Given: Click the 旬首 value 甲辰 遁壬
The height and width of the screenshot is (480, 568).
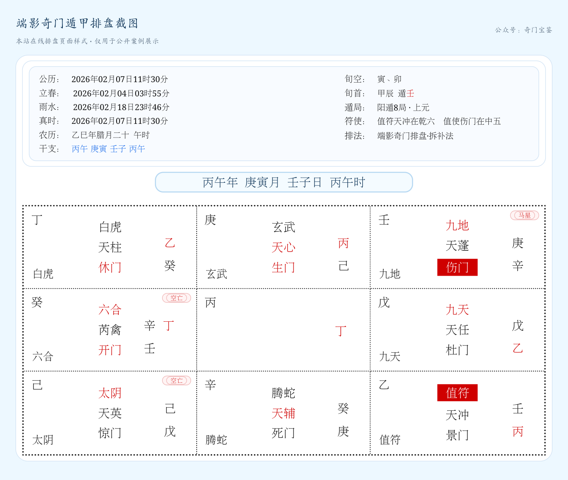Looking at the screenshot, I should [396, 93].
